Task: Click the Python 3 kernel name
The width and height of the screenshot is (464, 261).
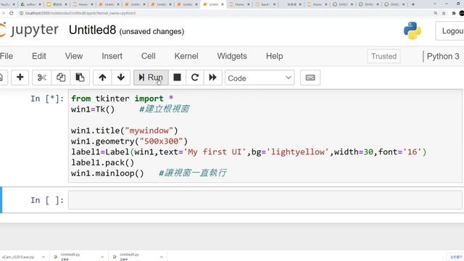Action: click(443, 57)
